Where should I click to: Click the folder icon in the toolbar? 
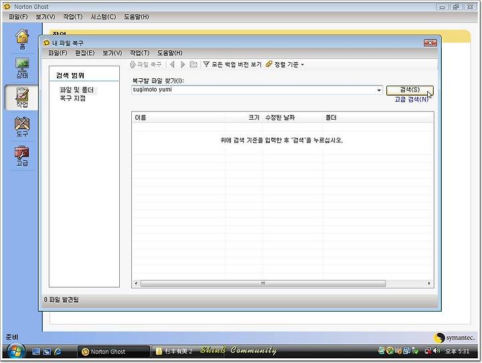193,64
